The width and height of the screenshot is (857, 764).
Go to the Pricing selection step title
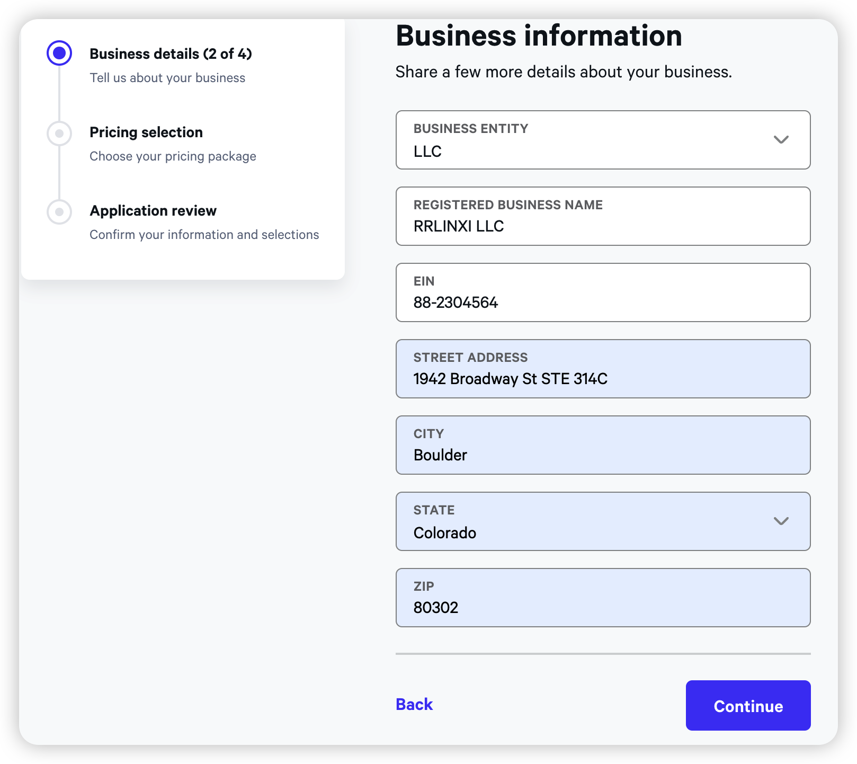coord(146,132)
